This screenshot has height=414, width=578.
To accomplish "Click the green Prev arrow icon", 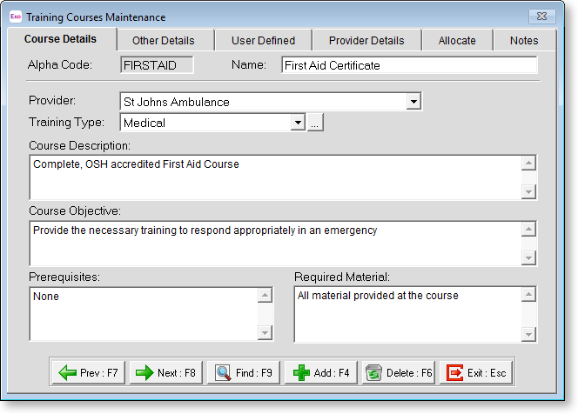I will coord(67,373).
